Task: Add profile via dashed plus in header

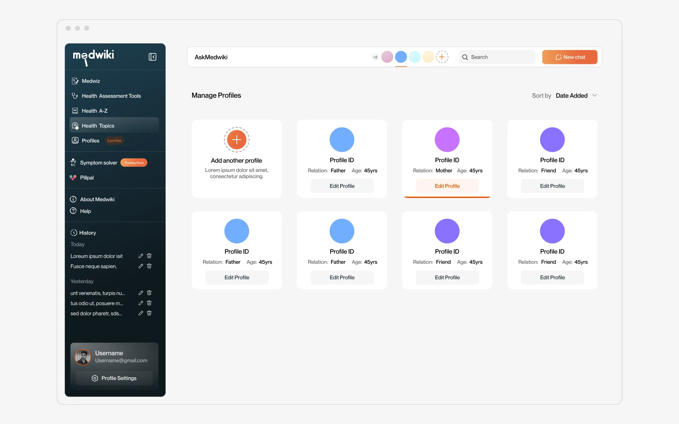Action: [442, 57]
